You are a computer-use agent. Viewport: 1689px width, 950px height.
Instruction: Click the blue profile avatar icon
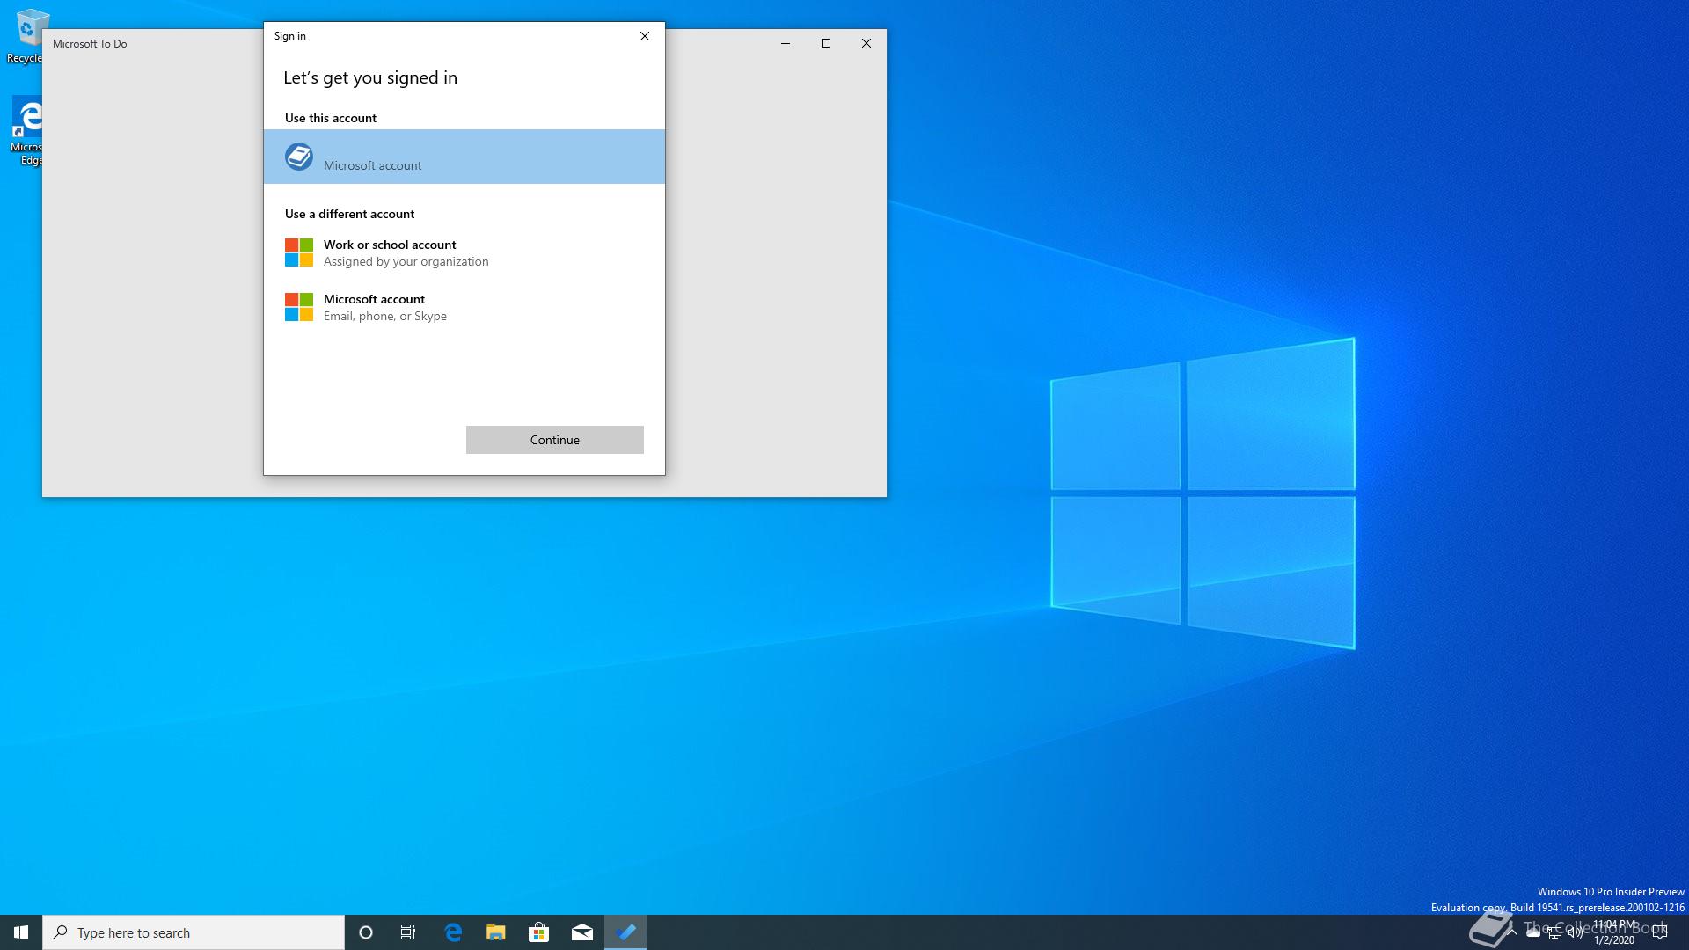(299, 157)
